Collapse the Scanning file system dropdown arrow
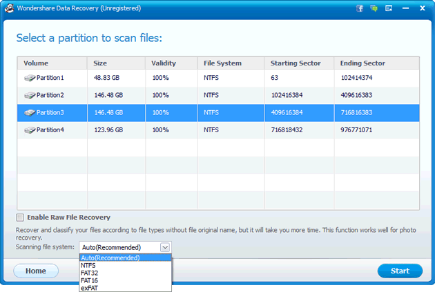This screenshot has height=292, width=435. 165,247
